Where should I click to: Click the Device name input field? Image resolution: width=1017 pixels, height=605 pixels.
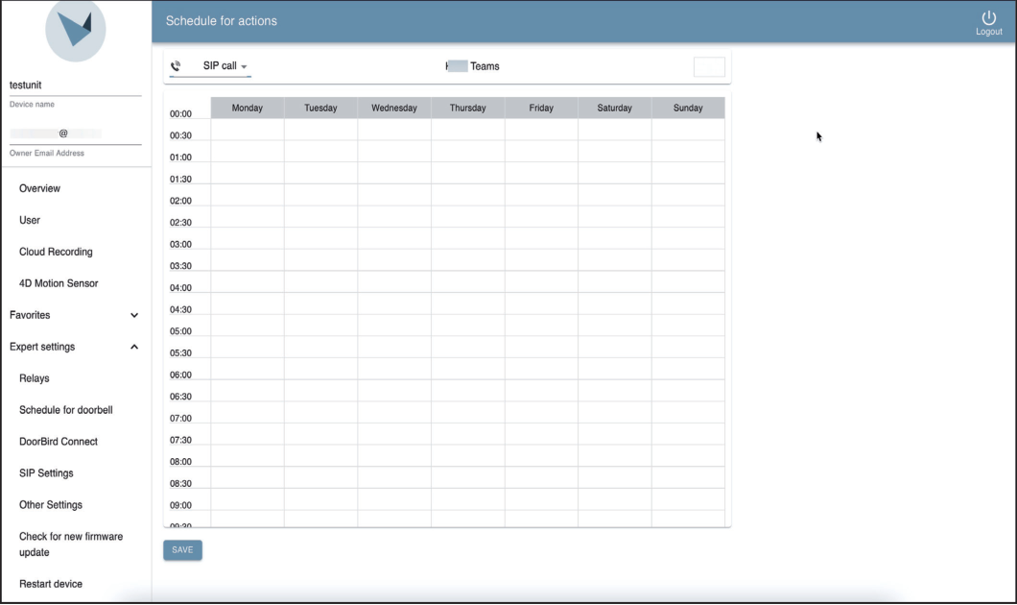[76, 86]
